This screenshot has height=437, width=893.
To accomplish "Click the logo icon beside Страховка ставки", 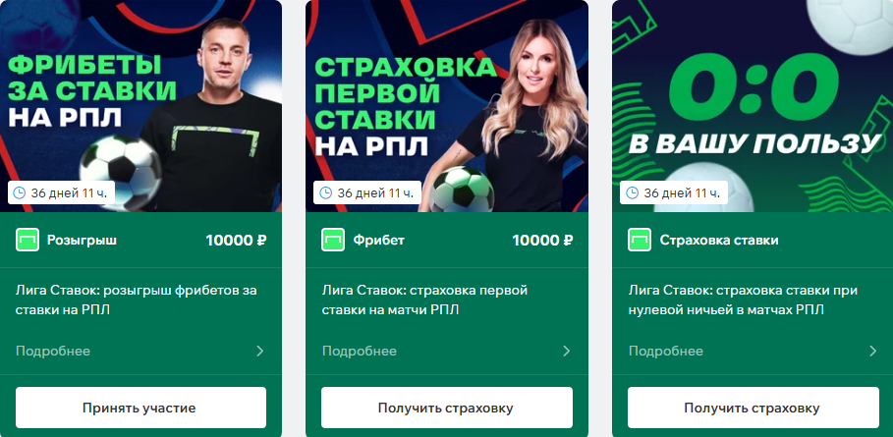I will click(x=640, y=241).
